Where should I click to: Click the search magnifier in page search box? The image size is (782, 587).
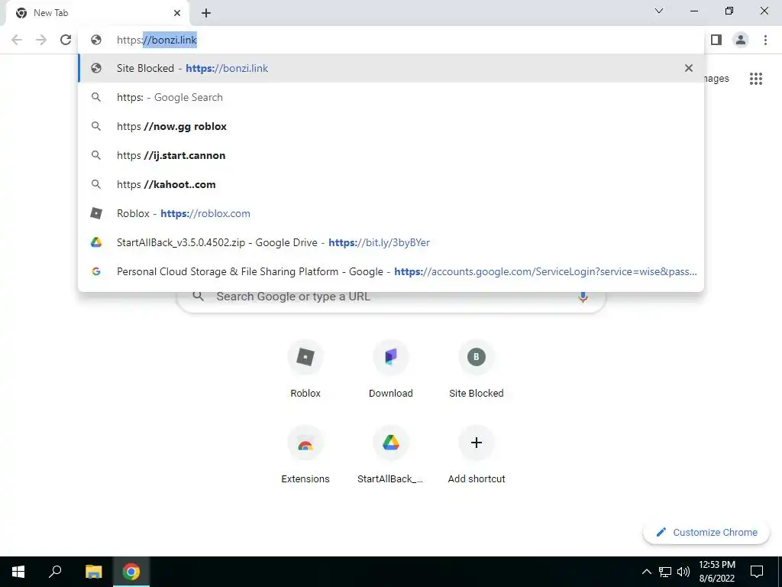[199, 297]
